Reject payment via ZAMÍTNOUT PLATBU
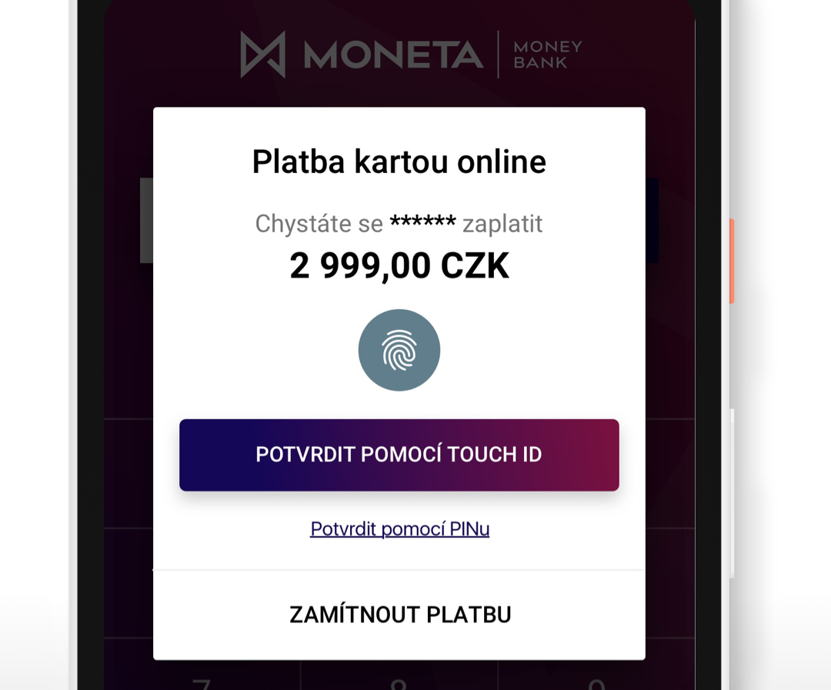Screen dimensions: 831x690 pos(399,615)
